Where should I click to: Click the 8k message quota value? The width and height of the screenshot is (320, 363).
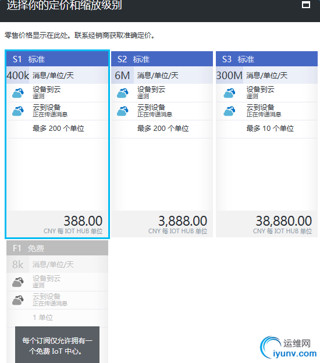coord(18,264)
